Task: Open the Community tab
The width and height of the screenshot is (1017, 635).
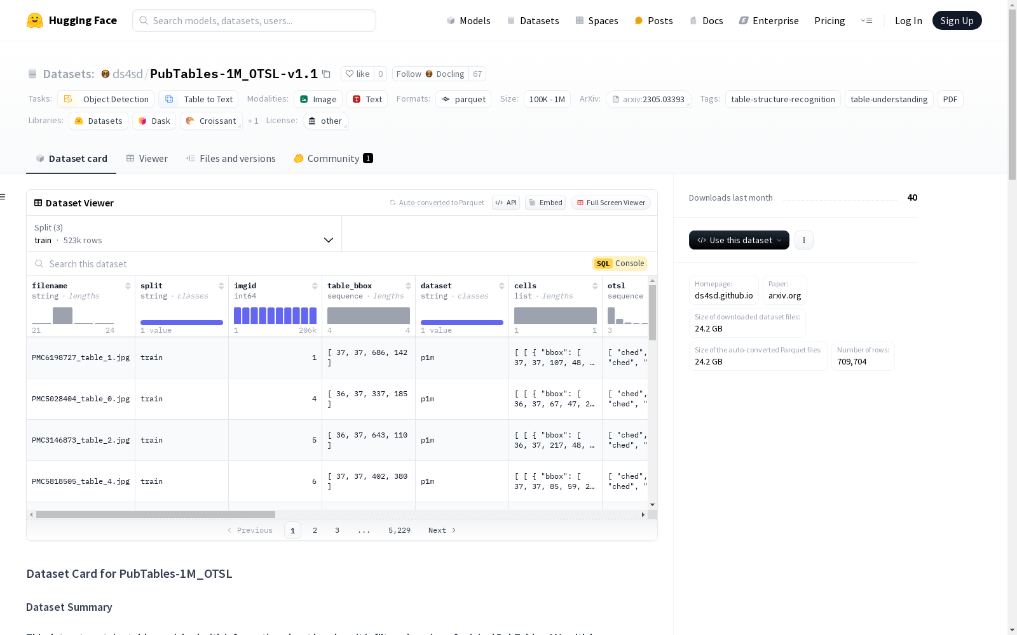Action: 333,159
